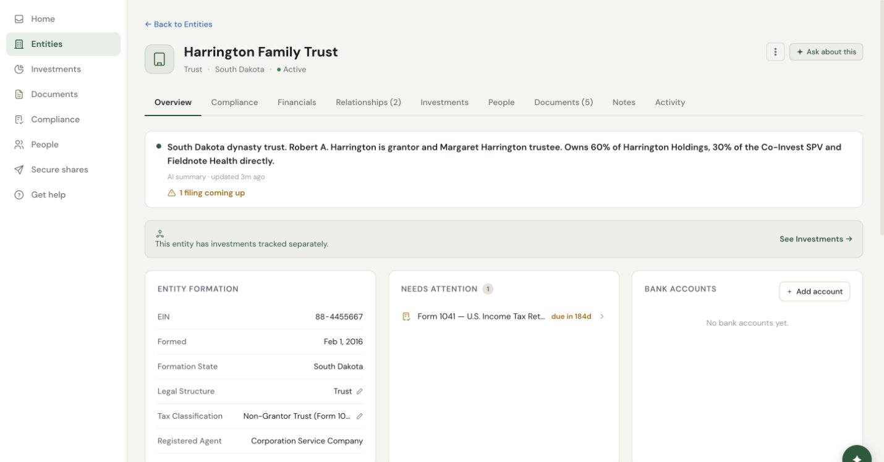The image size is (884, 462).
Task: Open Compliance icon in the sidebar
Action: click(x=19, y=120)
